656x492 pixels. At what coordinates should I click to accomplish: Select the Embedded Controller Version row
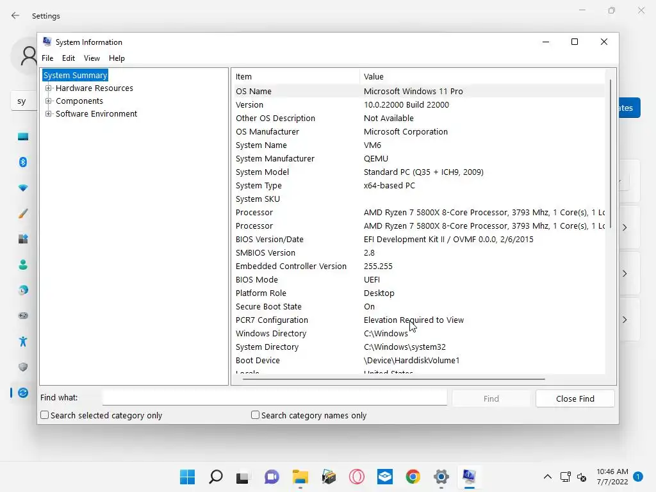pyautogui.click(x=418, y=266)
